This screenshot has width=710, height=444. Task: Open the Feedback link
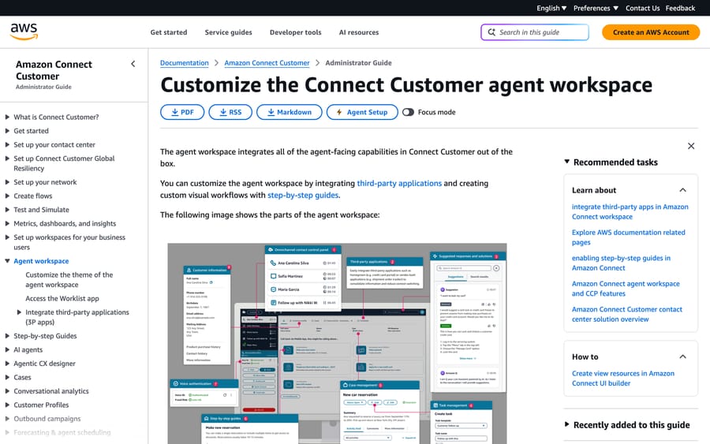coord(680,8)
